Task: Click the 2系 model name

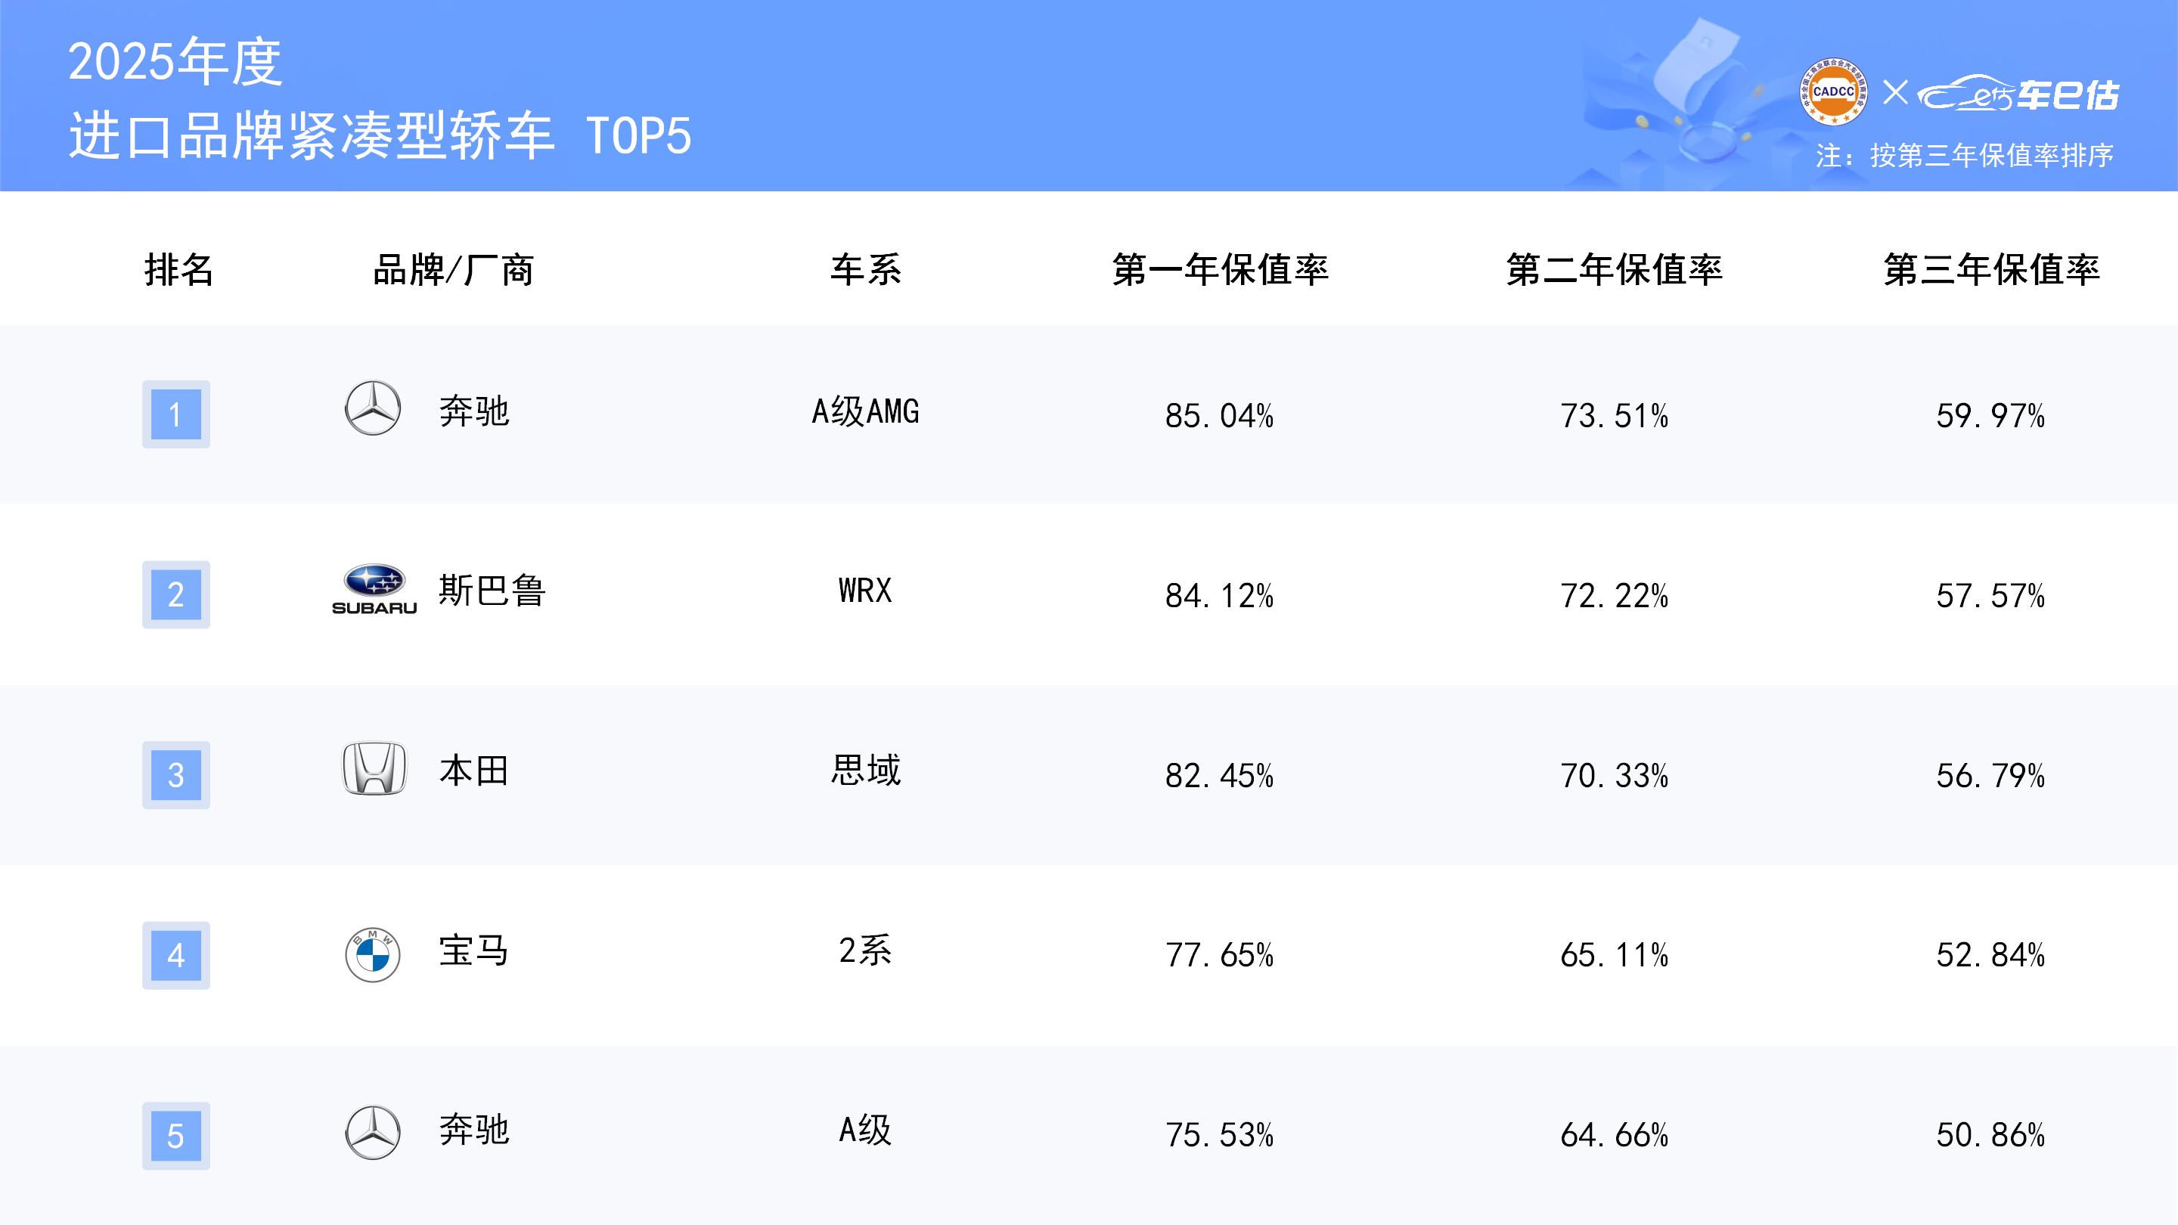Action: tap(865, 951)
